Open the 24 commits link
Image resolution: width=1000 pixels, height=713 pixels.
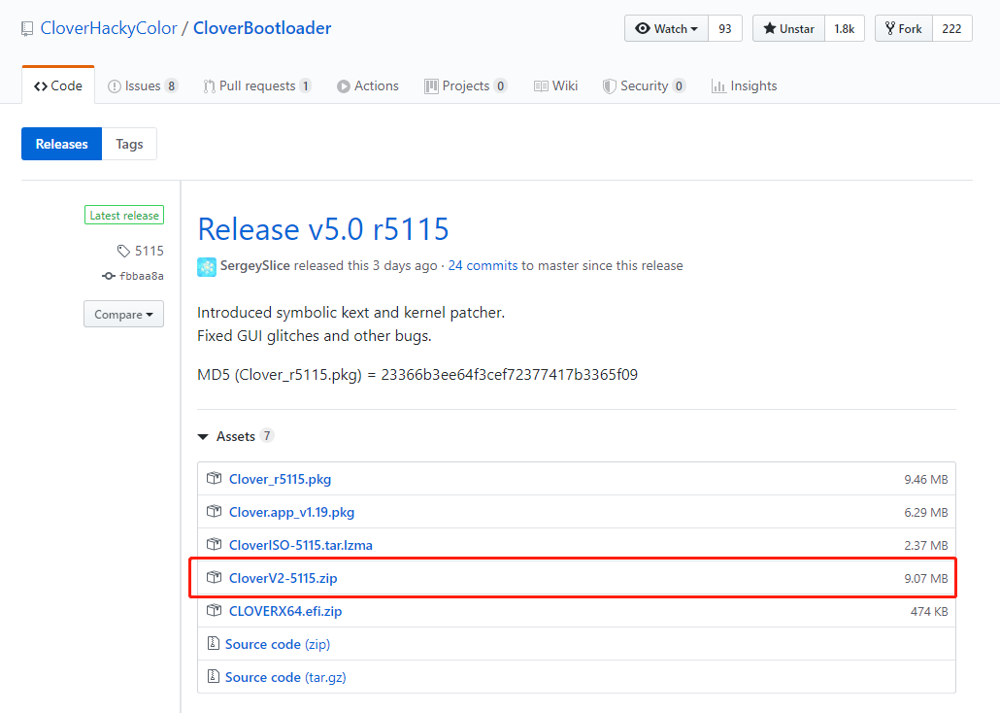point(483,265)
